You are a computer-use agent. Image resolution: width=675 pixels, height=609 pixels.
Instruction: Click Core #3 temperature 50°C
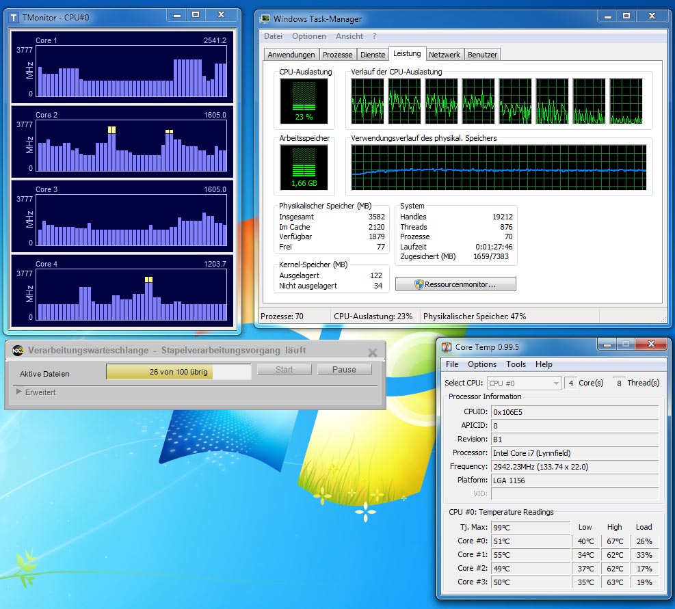pyautogui.click(x=531, y=582)
